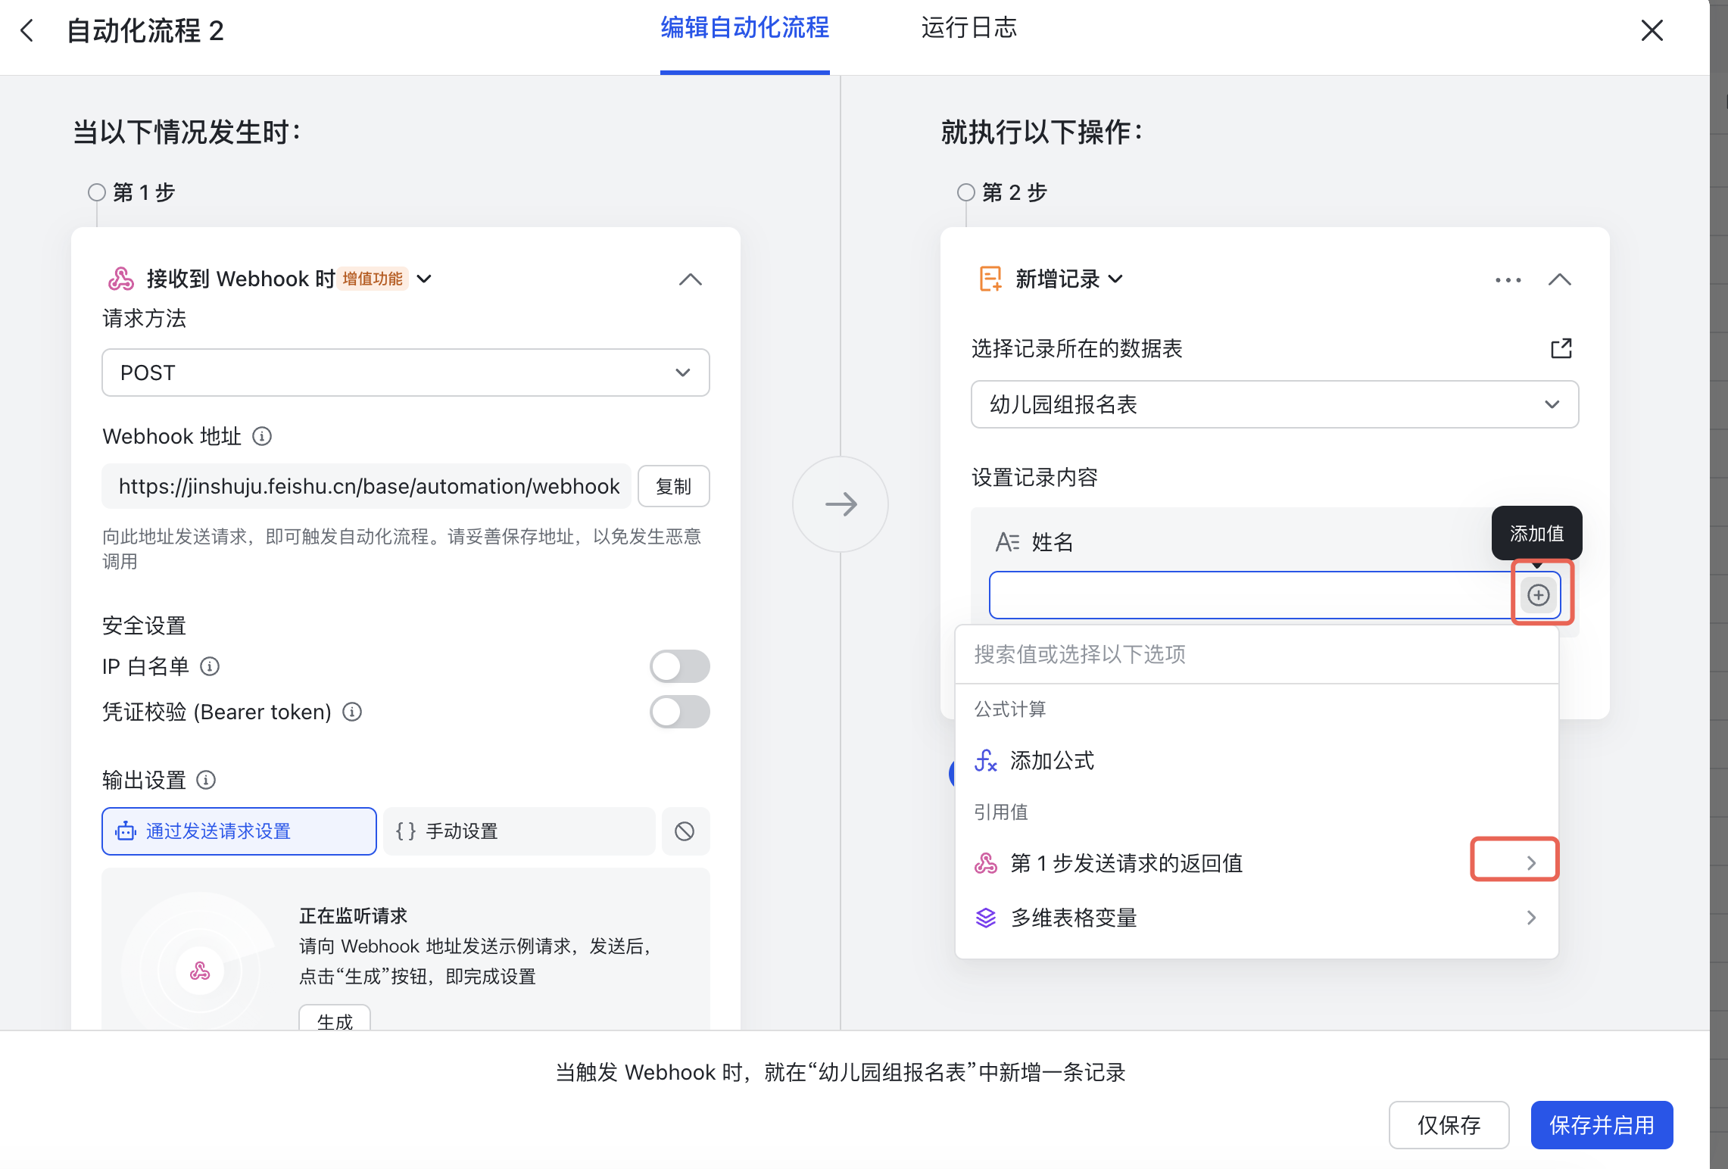1728x1169 pixels.
Task: Open the 幼儿园组报名表 table dropdown
Action: pos(1275,404)
